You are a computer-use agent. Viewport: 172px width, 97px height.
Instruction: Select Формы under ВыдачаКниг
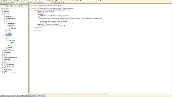pos(9,30)
